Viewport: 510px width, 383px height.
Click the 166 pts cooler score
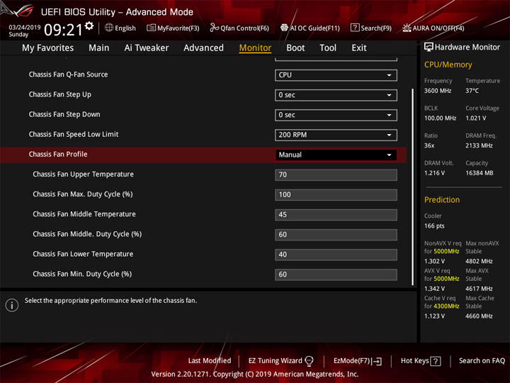434,226
